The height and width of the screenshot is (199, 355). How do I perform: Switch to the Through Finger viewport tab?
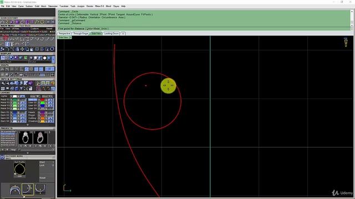(81, 33)
